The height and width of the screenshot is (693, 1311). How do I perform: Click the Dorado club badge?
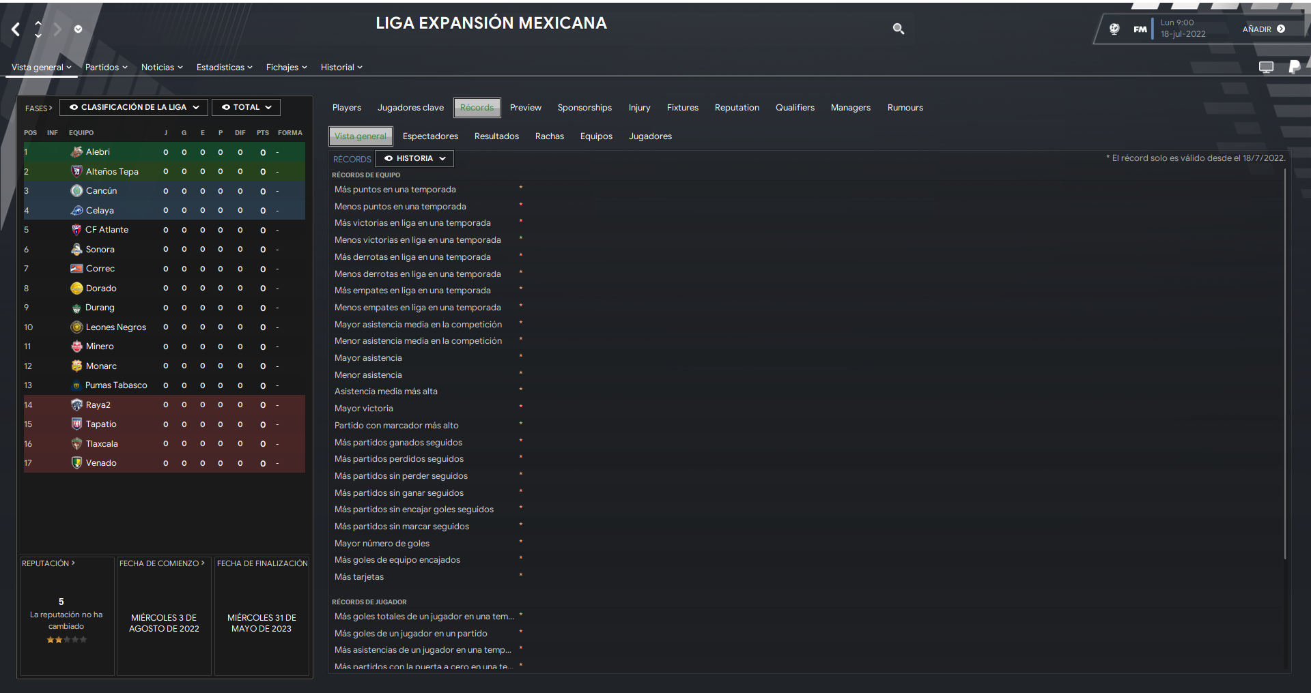click(x=76, y=288)
